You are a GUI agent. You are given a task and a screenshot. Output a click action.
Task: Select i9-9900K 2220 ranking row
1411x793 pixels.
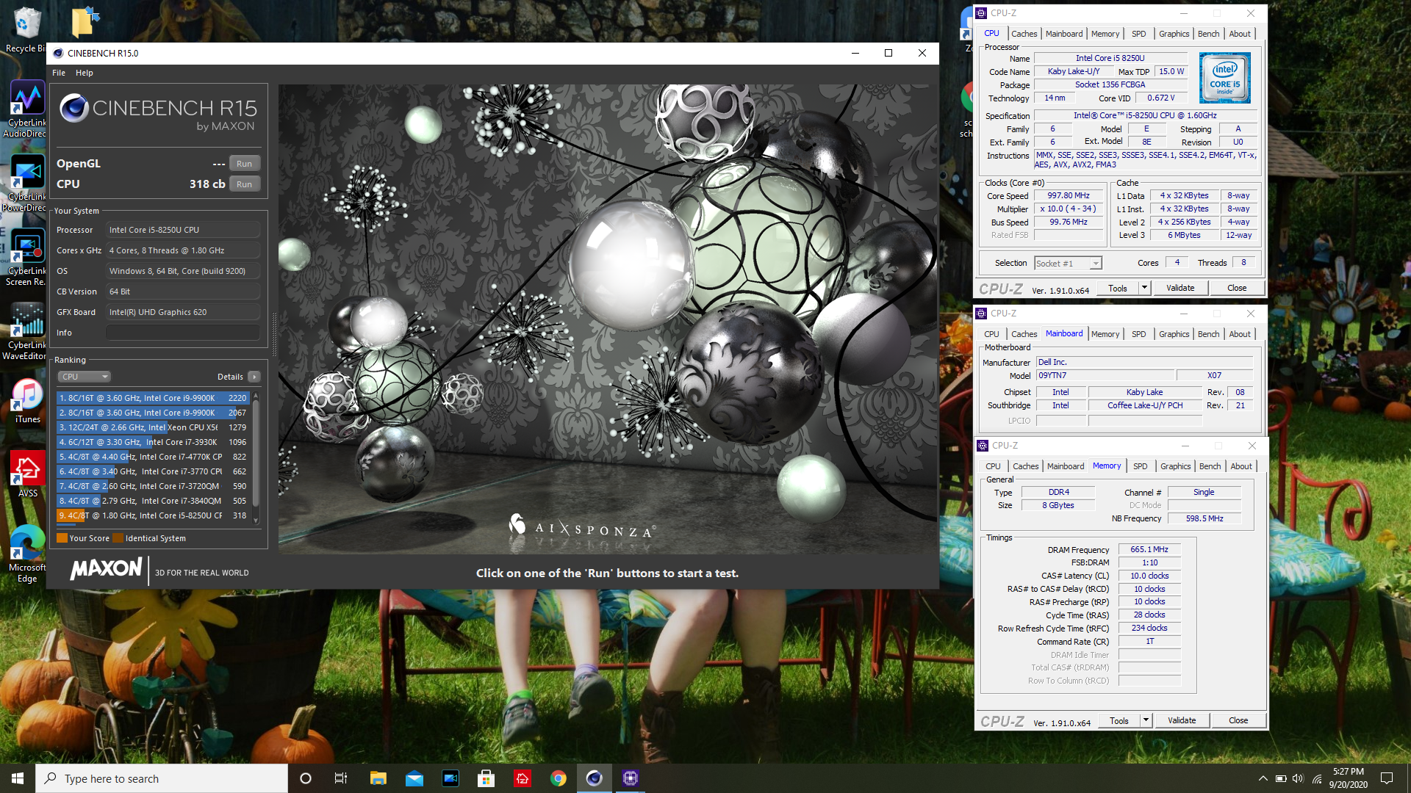tap(154, 398)
